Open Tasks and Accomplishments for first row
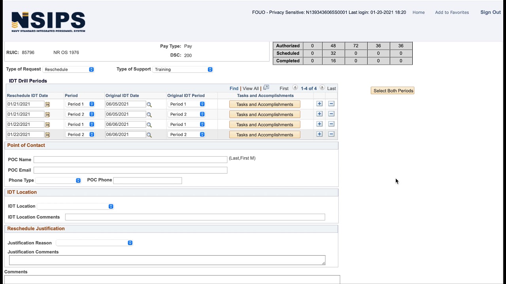 coord(265,105)
